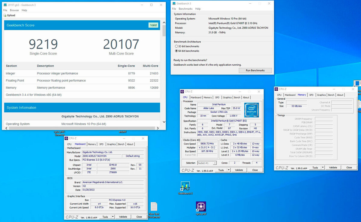Screen dimensions: 361x222
Task: Expand Tools dropdown arrow in CPU-Z Memory window
Action: click(x=323, y=167)
